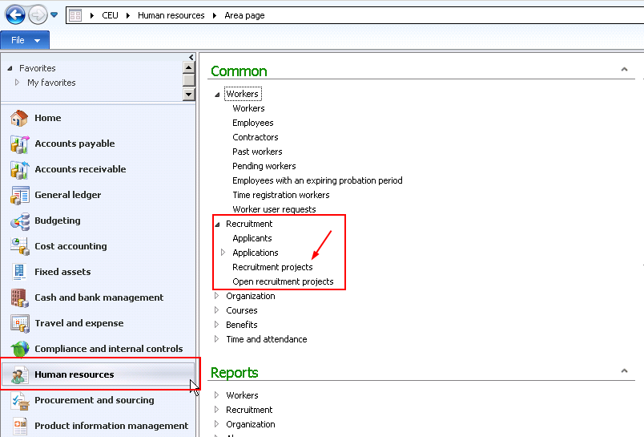Click Employees with an expiring probation period

317,180
